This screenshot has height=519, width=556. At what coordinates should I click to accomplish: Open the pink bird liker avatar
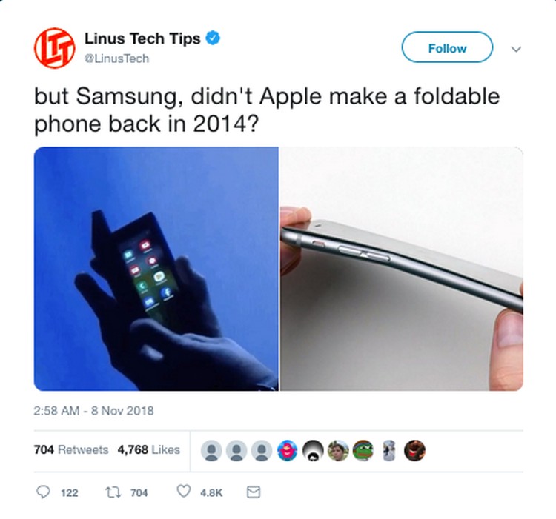[x=287, y=450]
